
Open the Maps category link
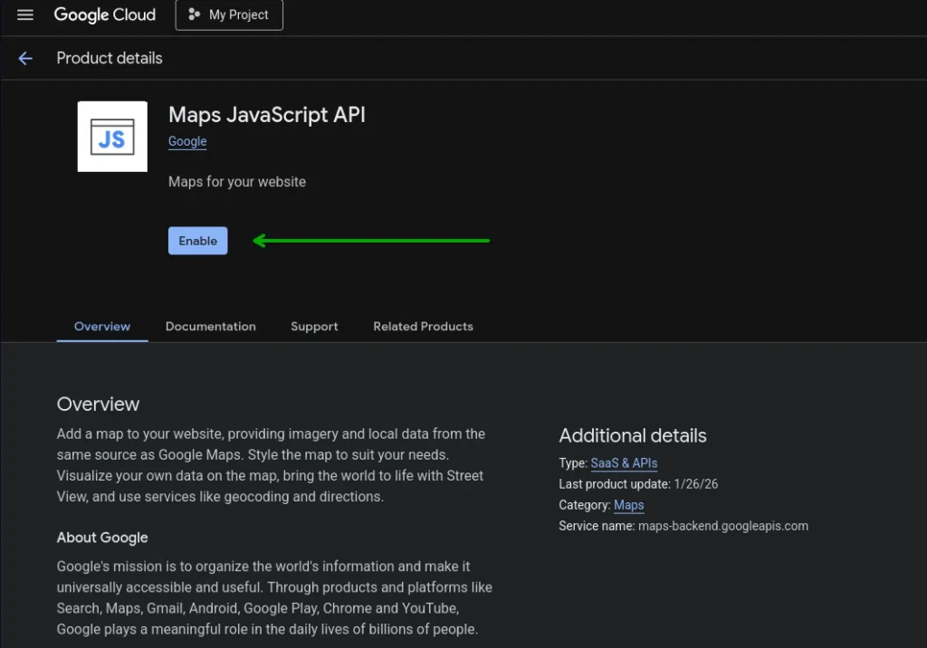coord(629,505)
